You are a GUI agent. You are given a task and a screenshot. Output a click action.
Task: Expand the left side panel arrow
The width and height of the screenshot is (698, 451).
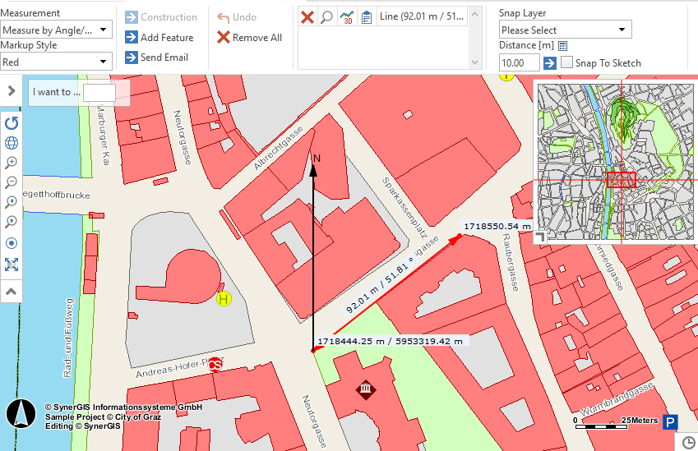[12, 90]
